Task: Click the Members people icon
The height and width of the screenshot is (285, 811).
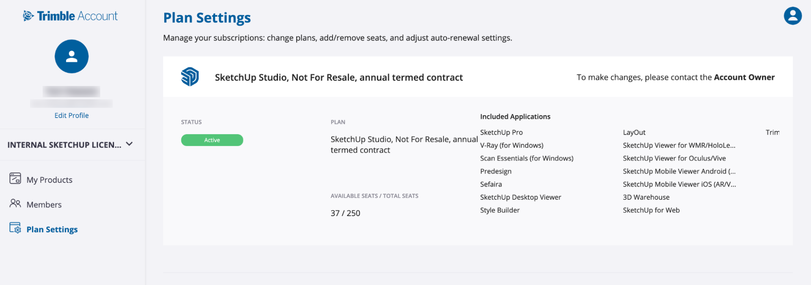Action: (x=15, y=203)
